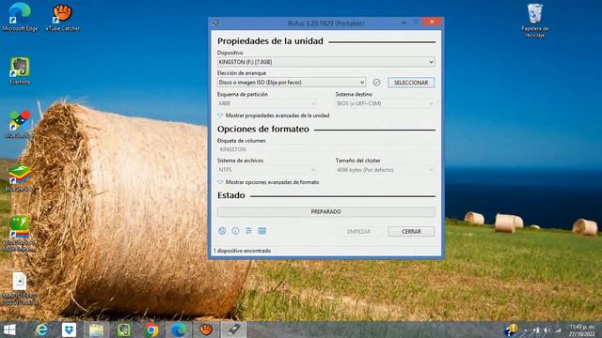Click the Rufus title bar app icon

pyautogui.click(x=215, y=23)
